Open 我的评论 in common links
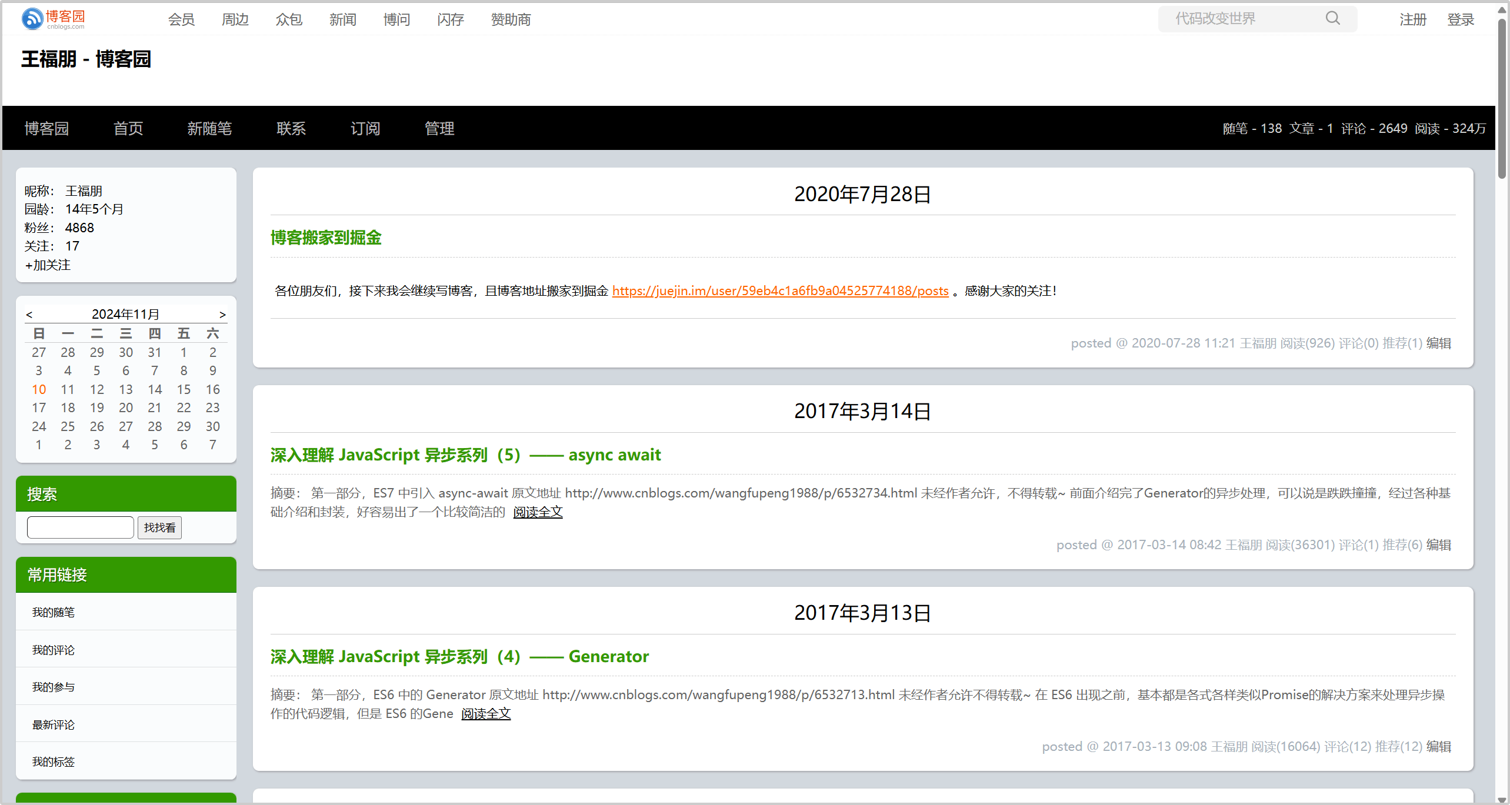The height and width of the screenshot is (805, 1510). (x=53, y=650)
